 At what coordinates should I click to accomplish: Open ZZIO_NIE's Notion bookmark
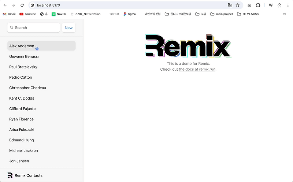point(86,14)
